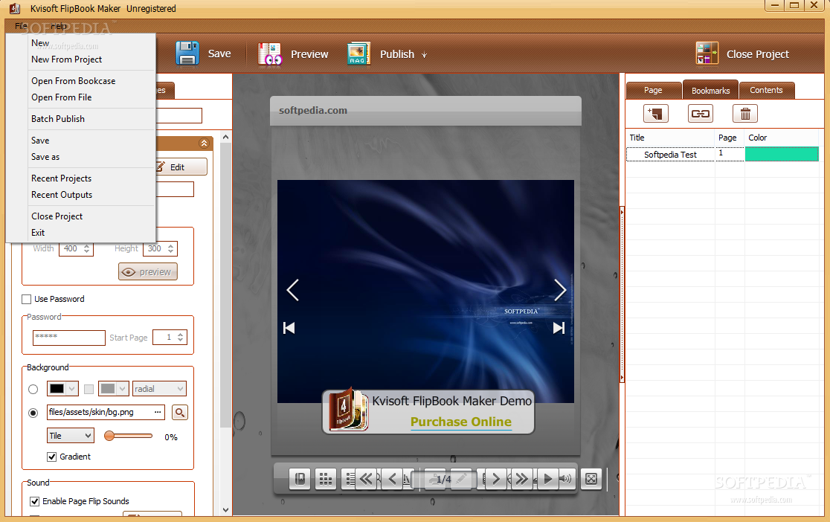Collapse the section with double chevron

click(x=204, y=143)
